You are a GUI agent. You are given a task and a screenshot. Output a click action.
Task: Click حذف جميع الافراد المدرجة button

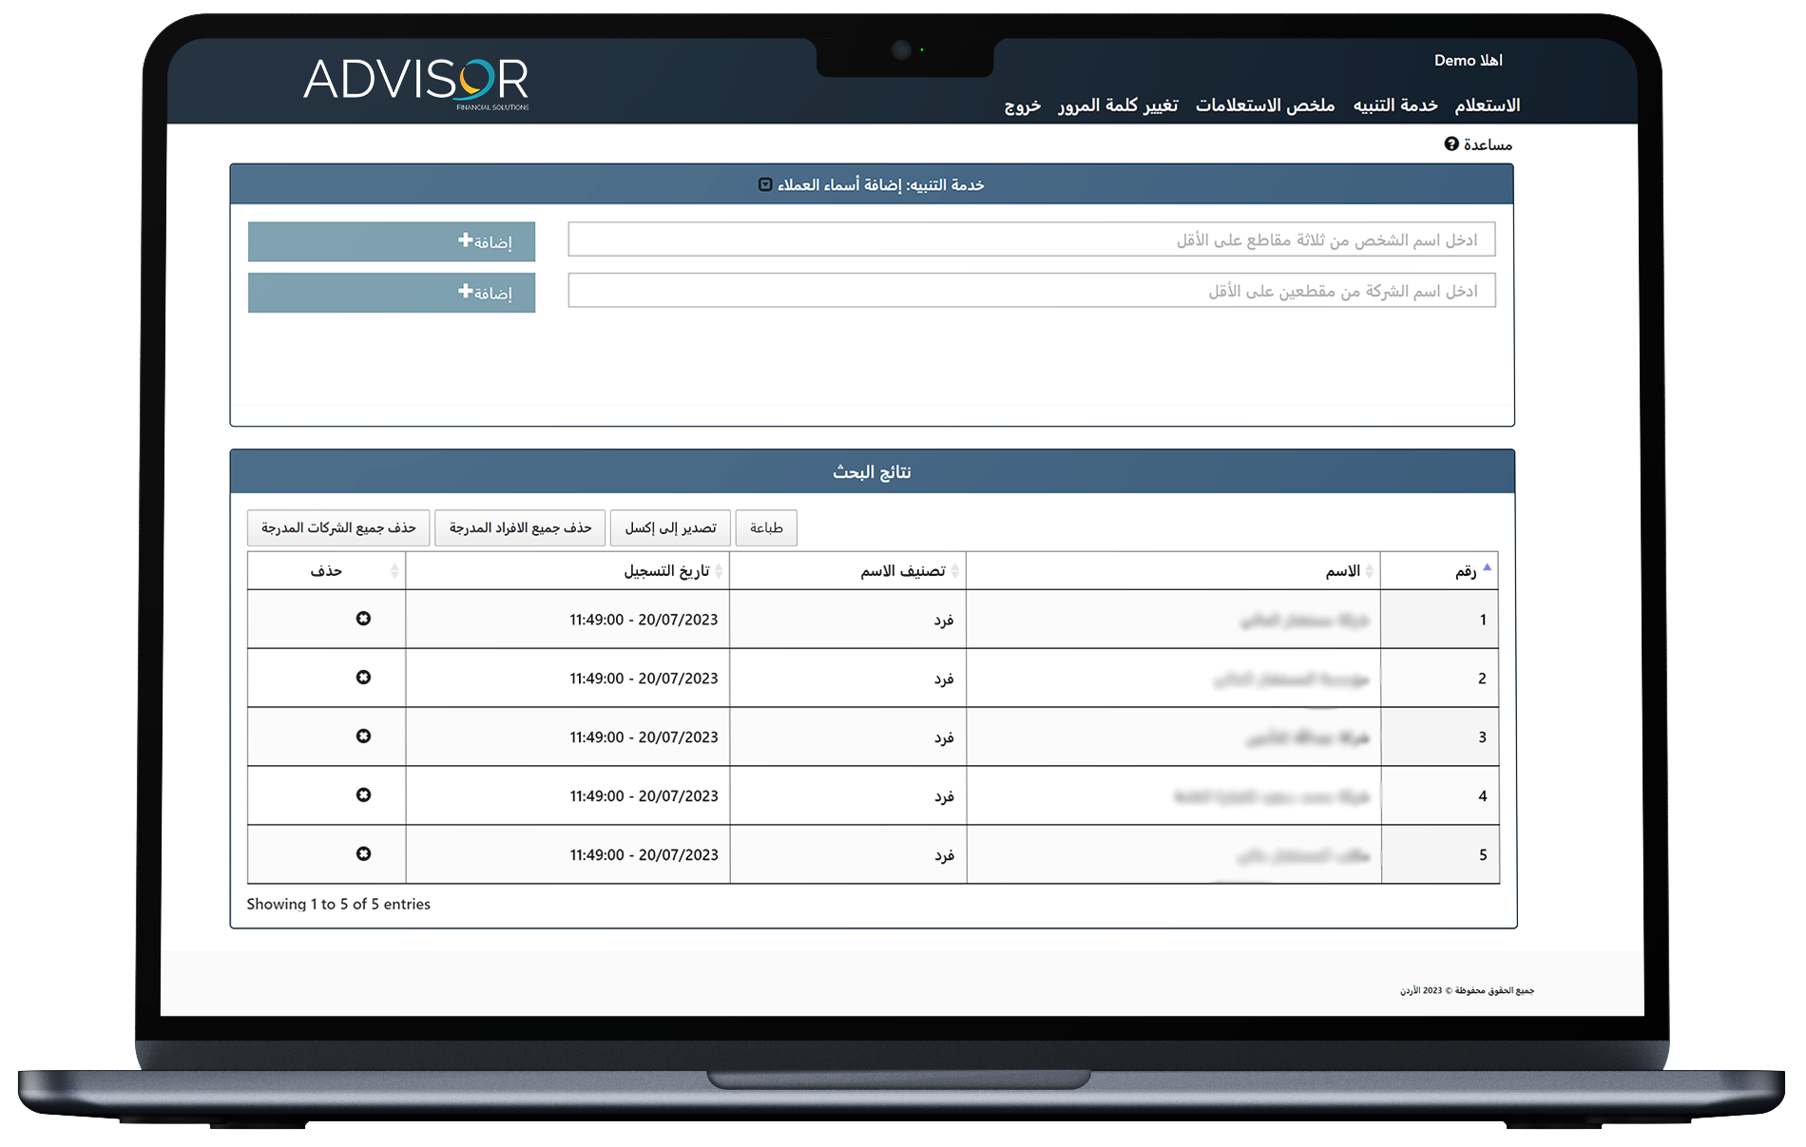pos(520,527)
